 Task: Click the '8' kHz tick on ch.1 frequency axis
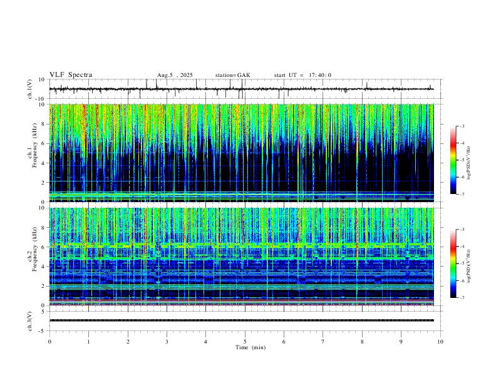[x=43, y=124]
